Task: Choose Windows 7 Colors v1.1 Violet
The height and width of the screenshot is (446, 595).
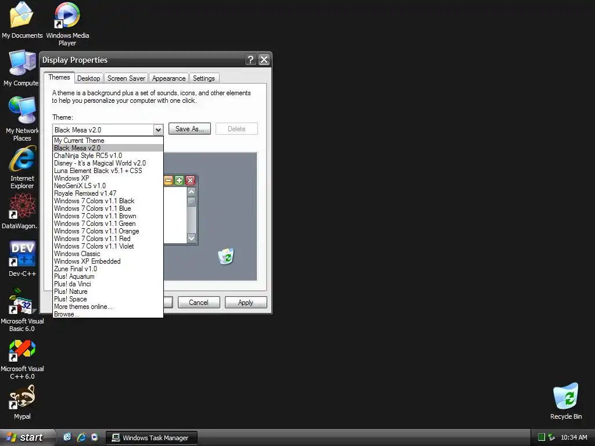Action: coord(107,246)
